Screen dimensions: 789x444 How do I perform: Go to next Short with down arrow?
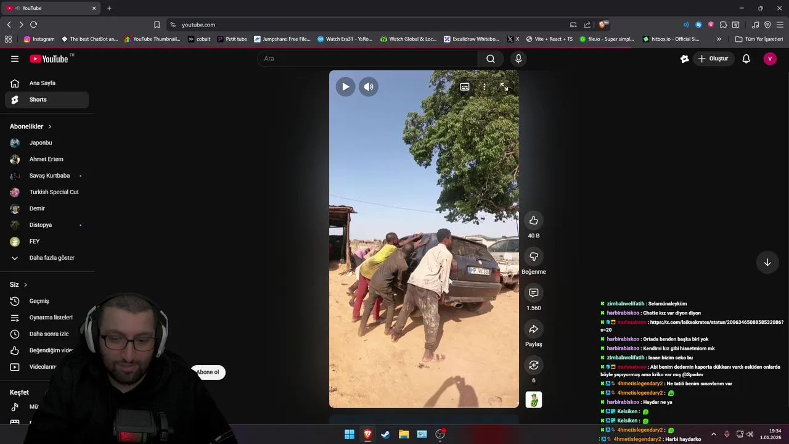coord(767,262)
